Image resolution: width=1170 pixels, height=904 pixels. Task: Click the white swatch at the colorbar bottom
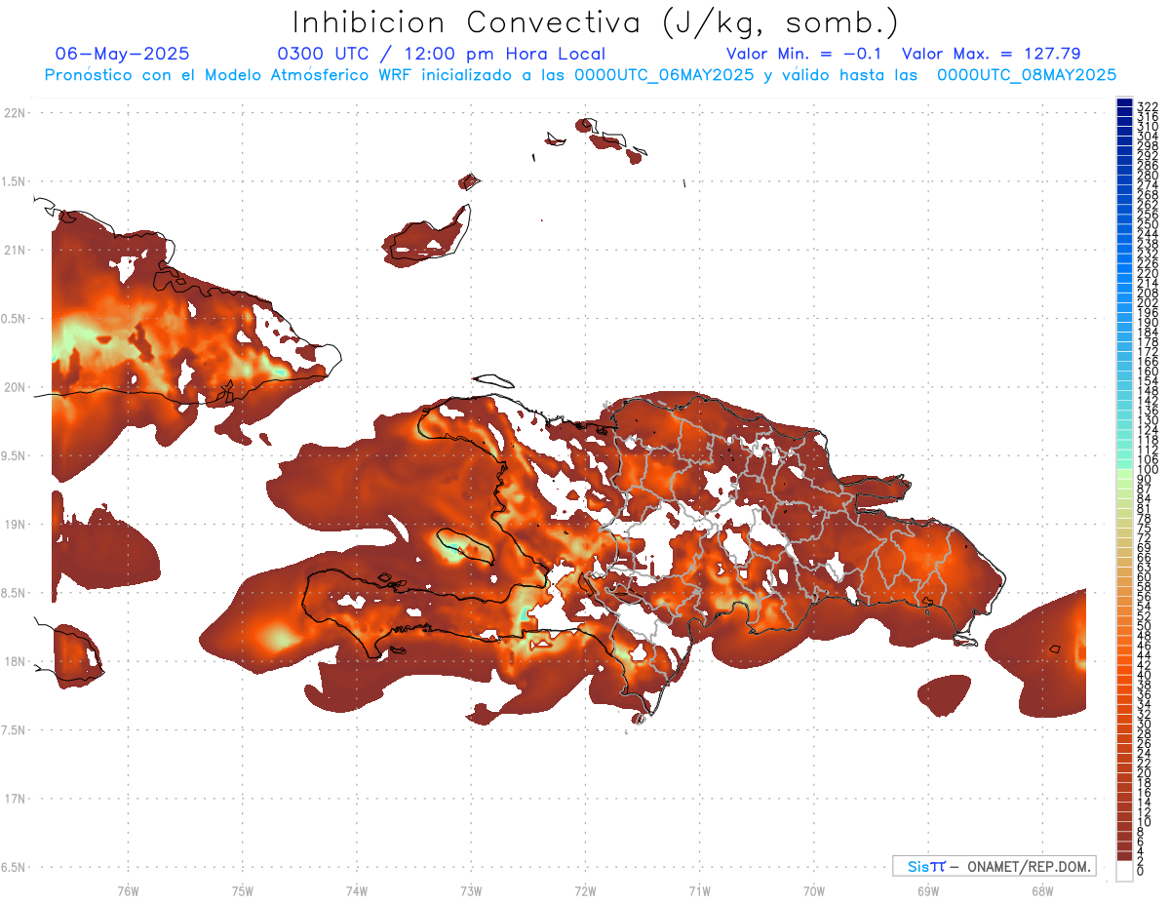1124,872
